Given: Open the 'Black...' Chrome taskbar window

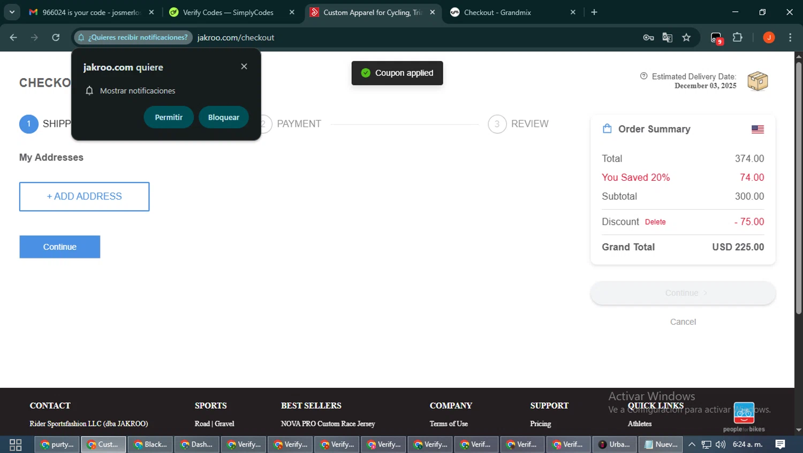Looking at the screenshot, I should 150,444.
